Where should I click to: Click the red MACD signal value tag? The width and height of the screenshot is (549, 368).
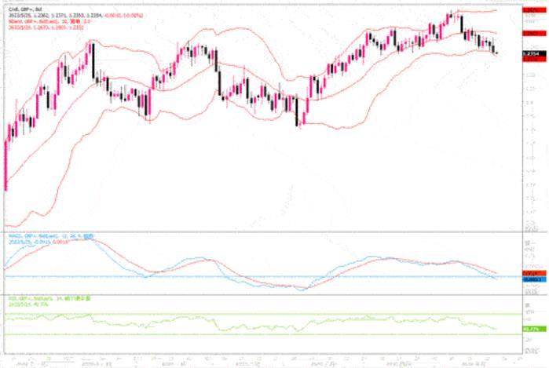pos(534,273)
